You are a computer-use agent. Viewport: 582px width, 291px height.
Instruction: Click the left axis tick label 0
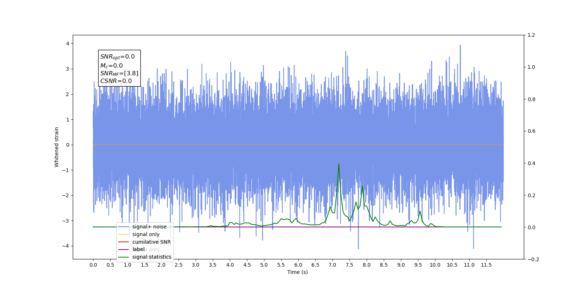pos(68,145)
